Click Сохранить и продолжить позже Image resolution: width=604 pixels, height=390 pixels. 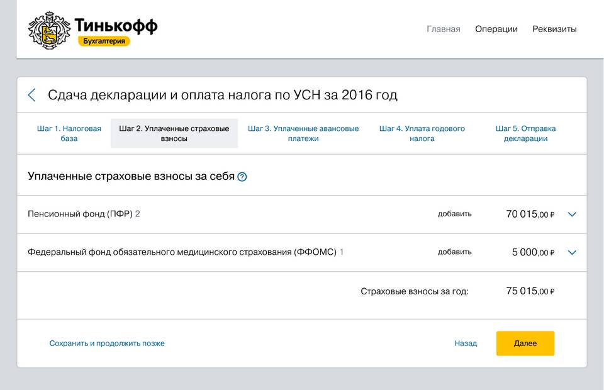pyautogui.click(x=107, y=343)
